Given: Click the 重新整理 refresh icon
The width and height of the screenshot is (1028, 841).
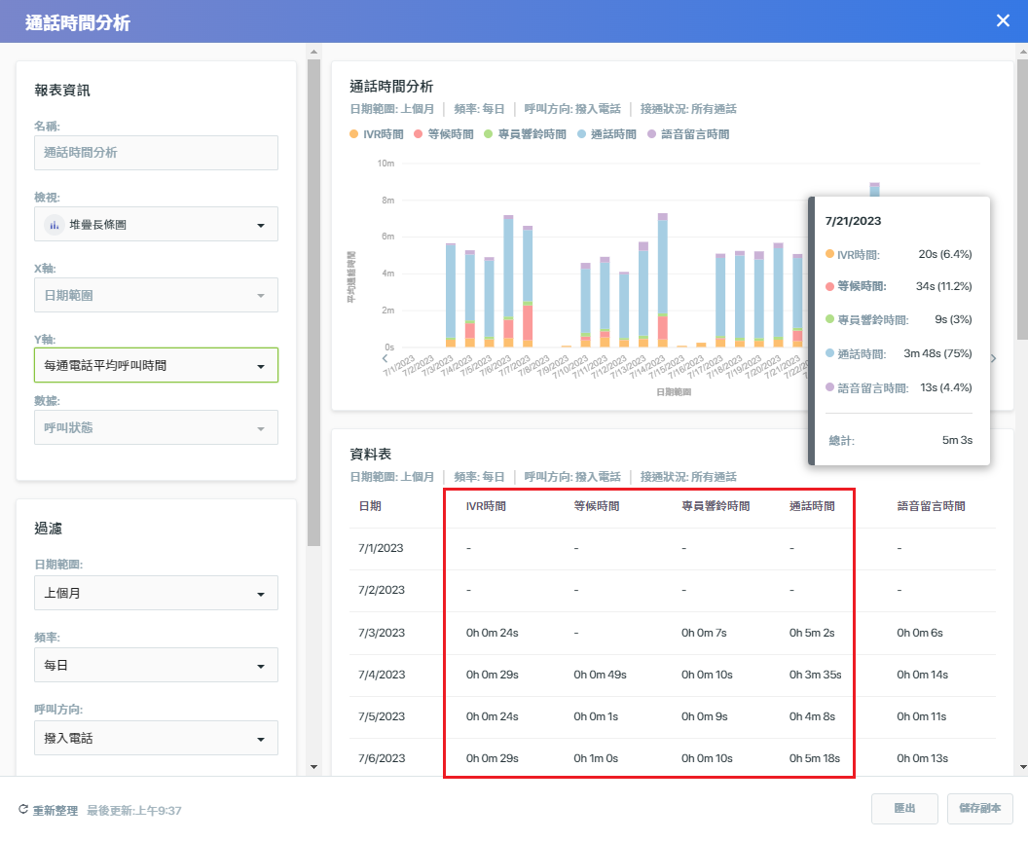Looking at the screenshot, I should point(23,810).
